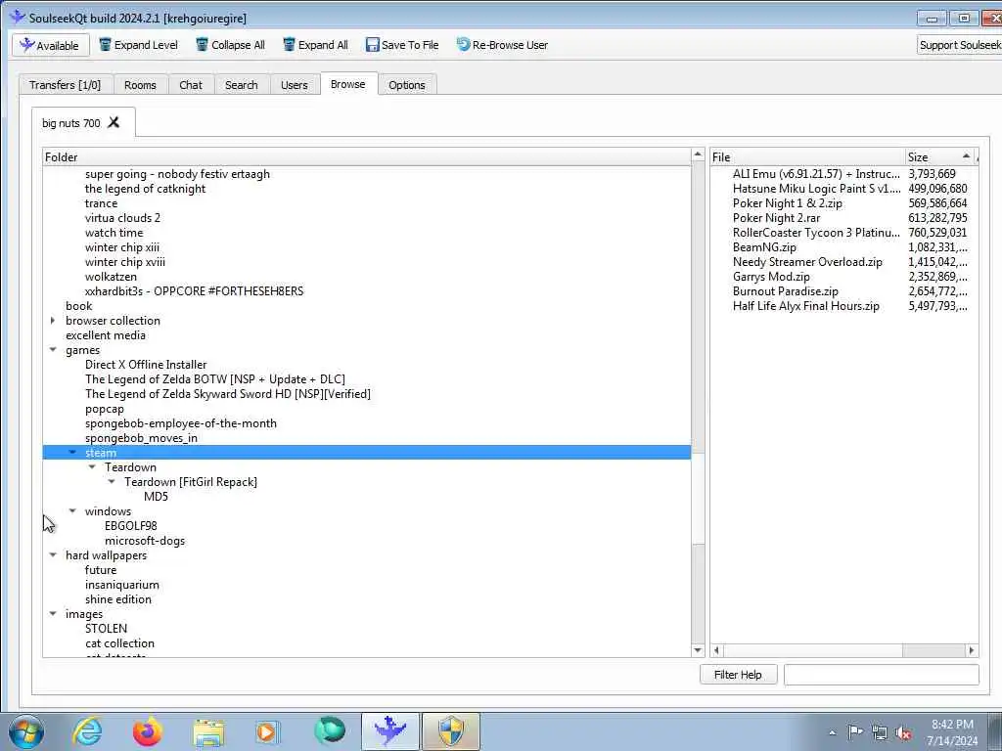This screenshot has height=751, width=1002.
Task: Select the insaniquarium folder
Action: [122, 585]
